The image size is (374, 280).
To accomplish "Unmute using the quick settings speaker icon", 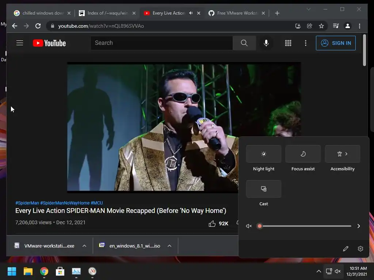I will (249, 226).
